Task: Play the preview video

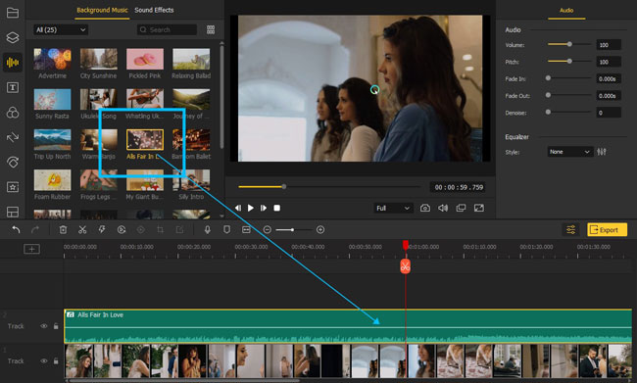Action: [251, 208]
